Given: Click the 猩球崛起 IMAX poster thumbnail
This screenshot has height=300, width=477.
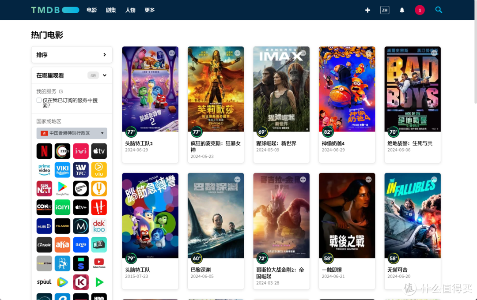Looking at the screenshot, I should coord(281,89).
